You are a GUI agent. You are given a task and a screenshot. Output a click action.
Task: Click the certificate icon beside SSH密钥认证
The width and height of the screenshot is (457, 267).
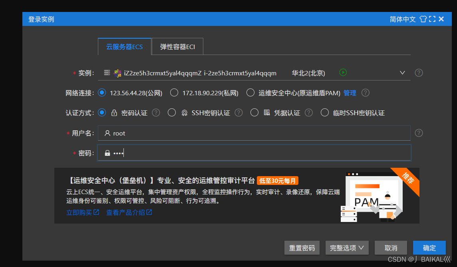click(185, 113)
